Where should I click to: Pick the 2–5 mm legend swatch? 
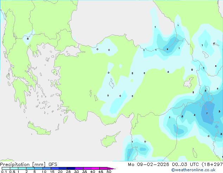coord(30,168)
